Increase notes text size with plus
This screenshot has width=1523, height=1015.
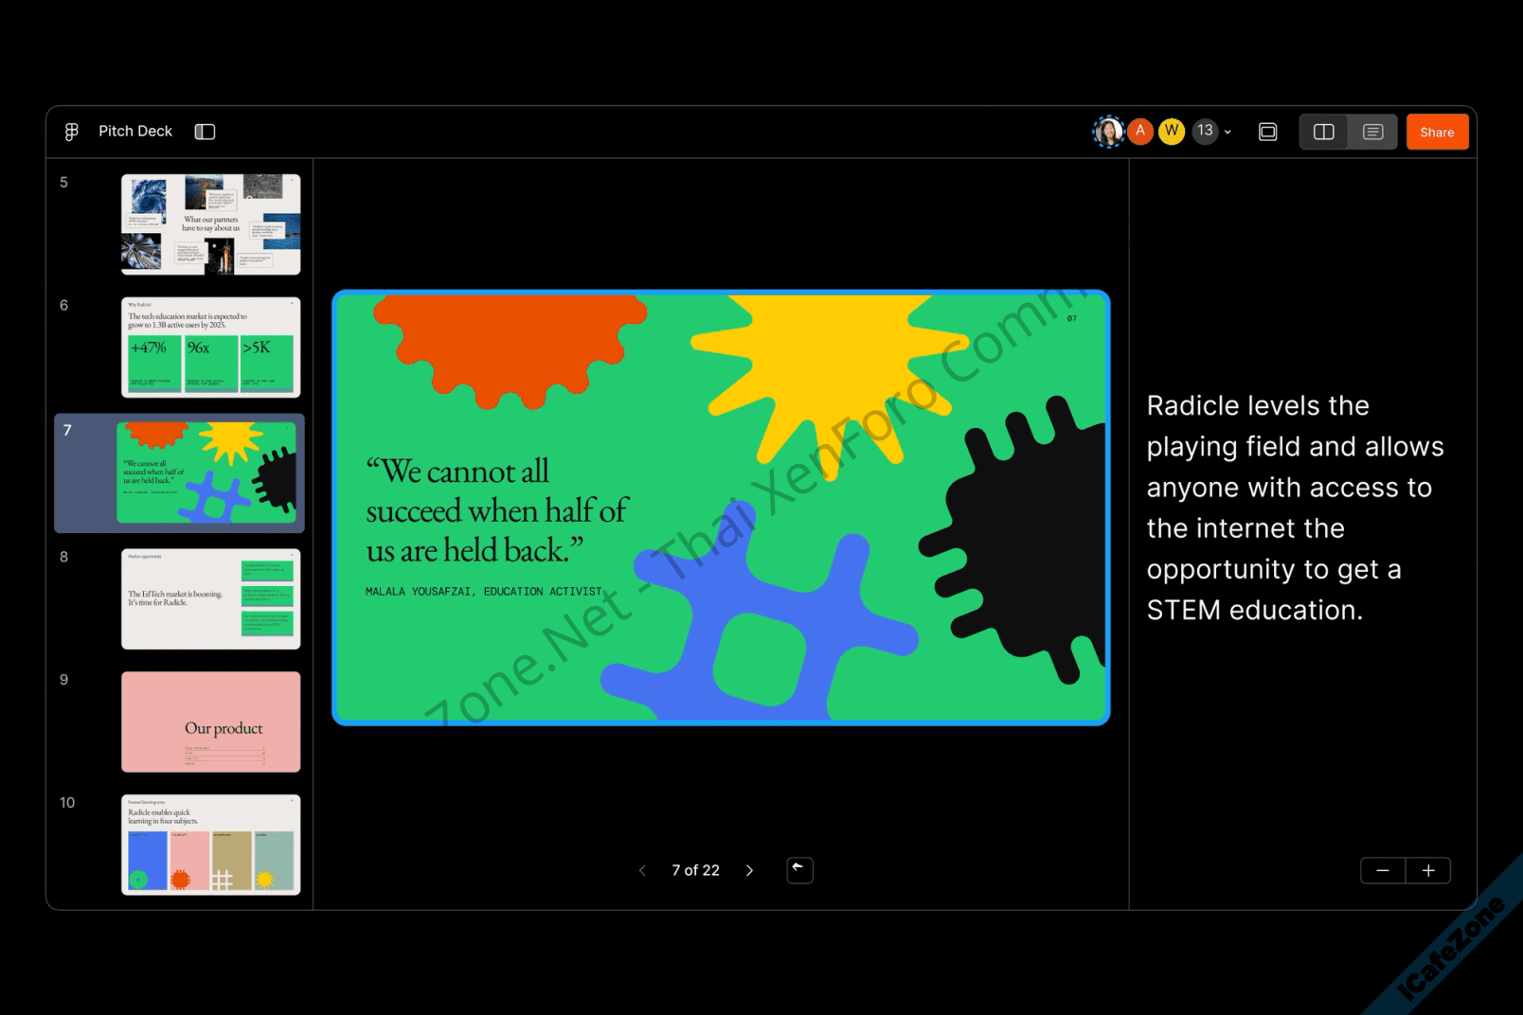(1428, 870)
